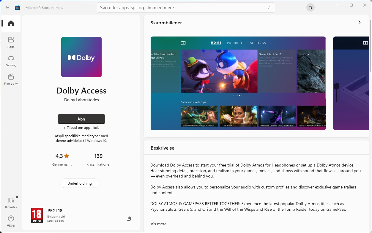Close the Microsoft Store window

point(365,5)
